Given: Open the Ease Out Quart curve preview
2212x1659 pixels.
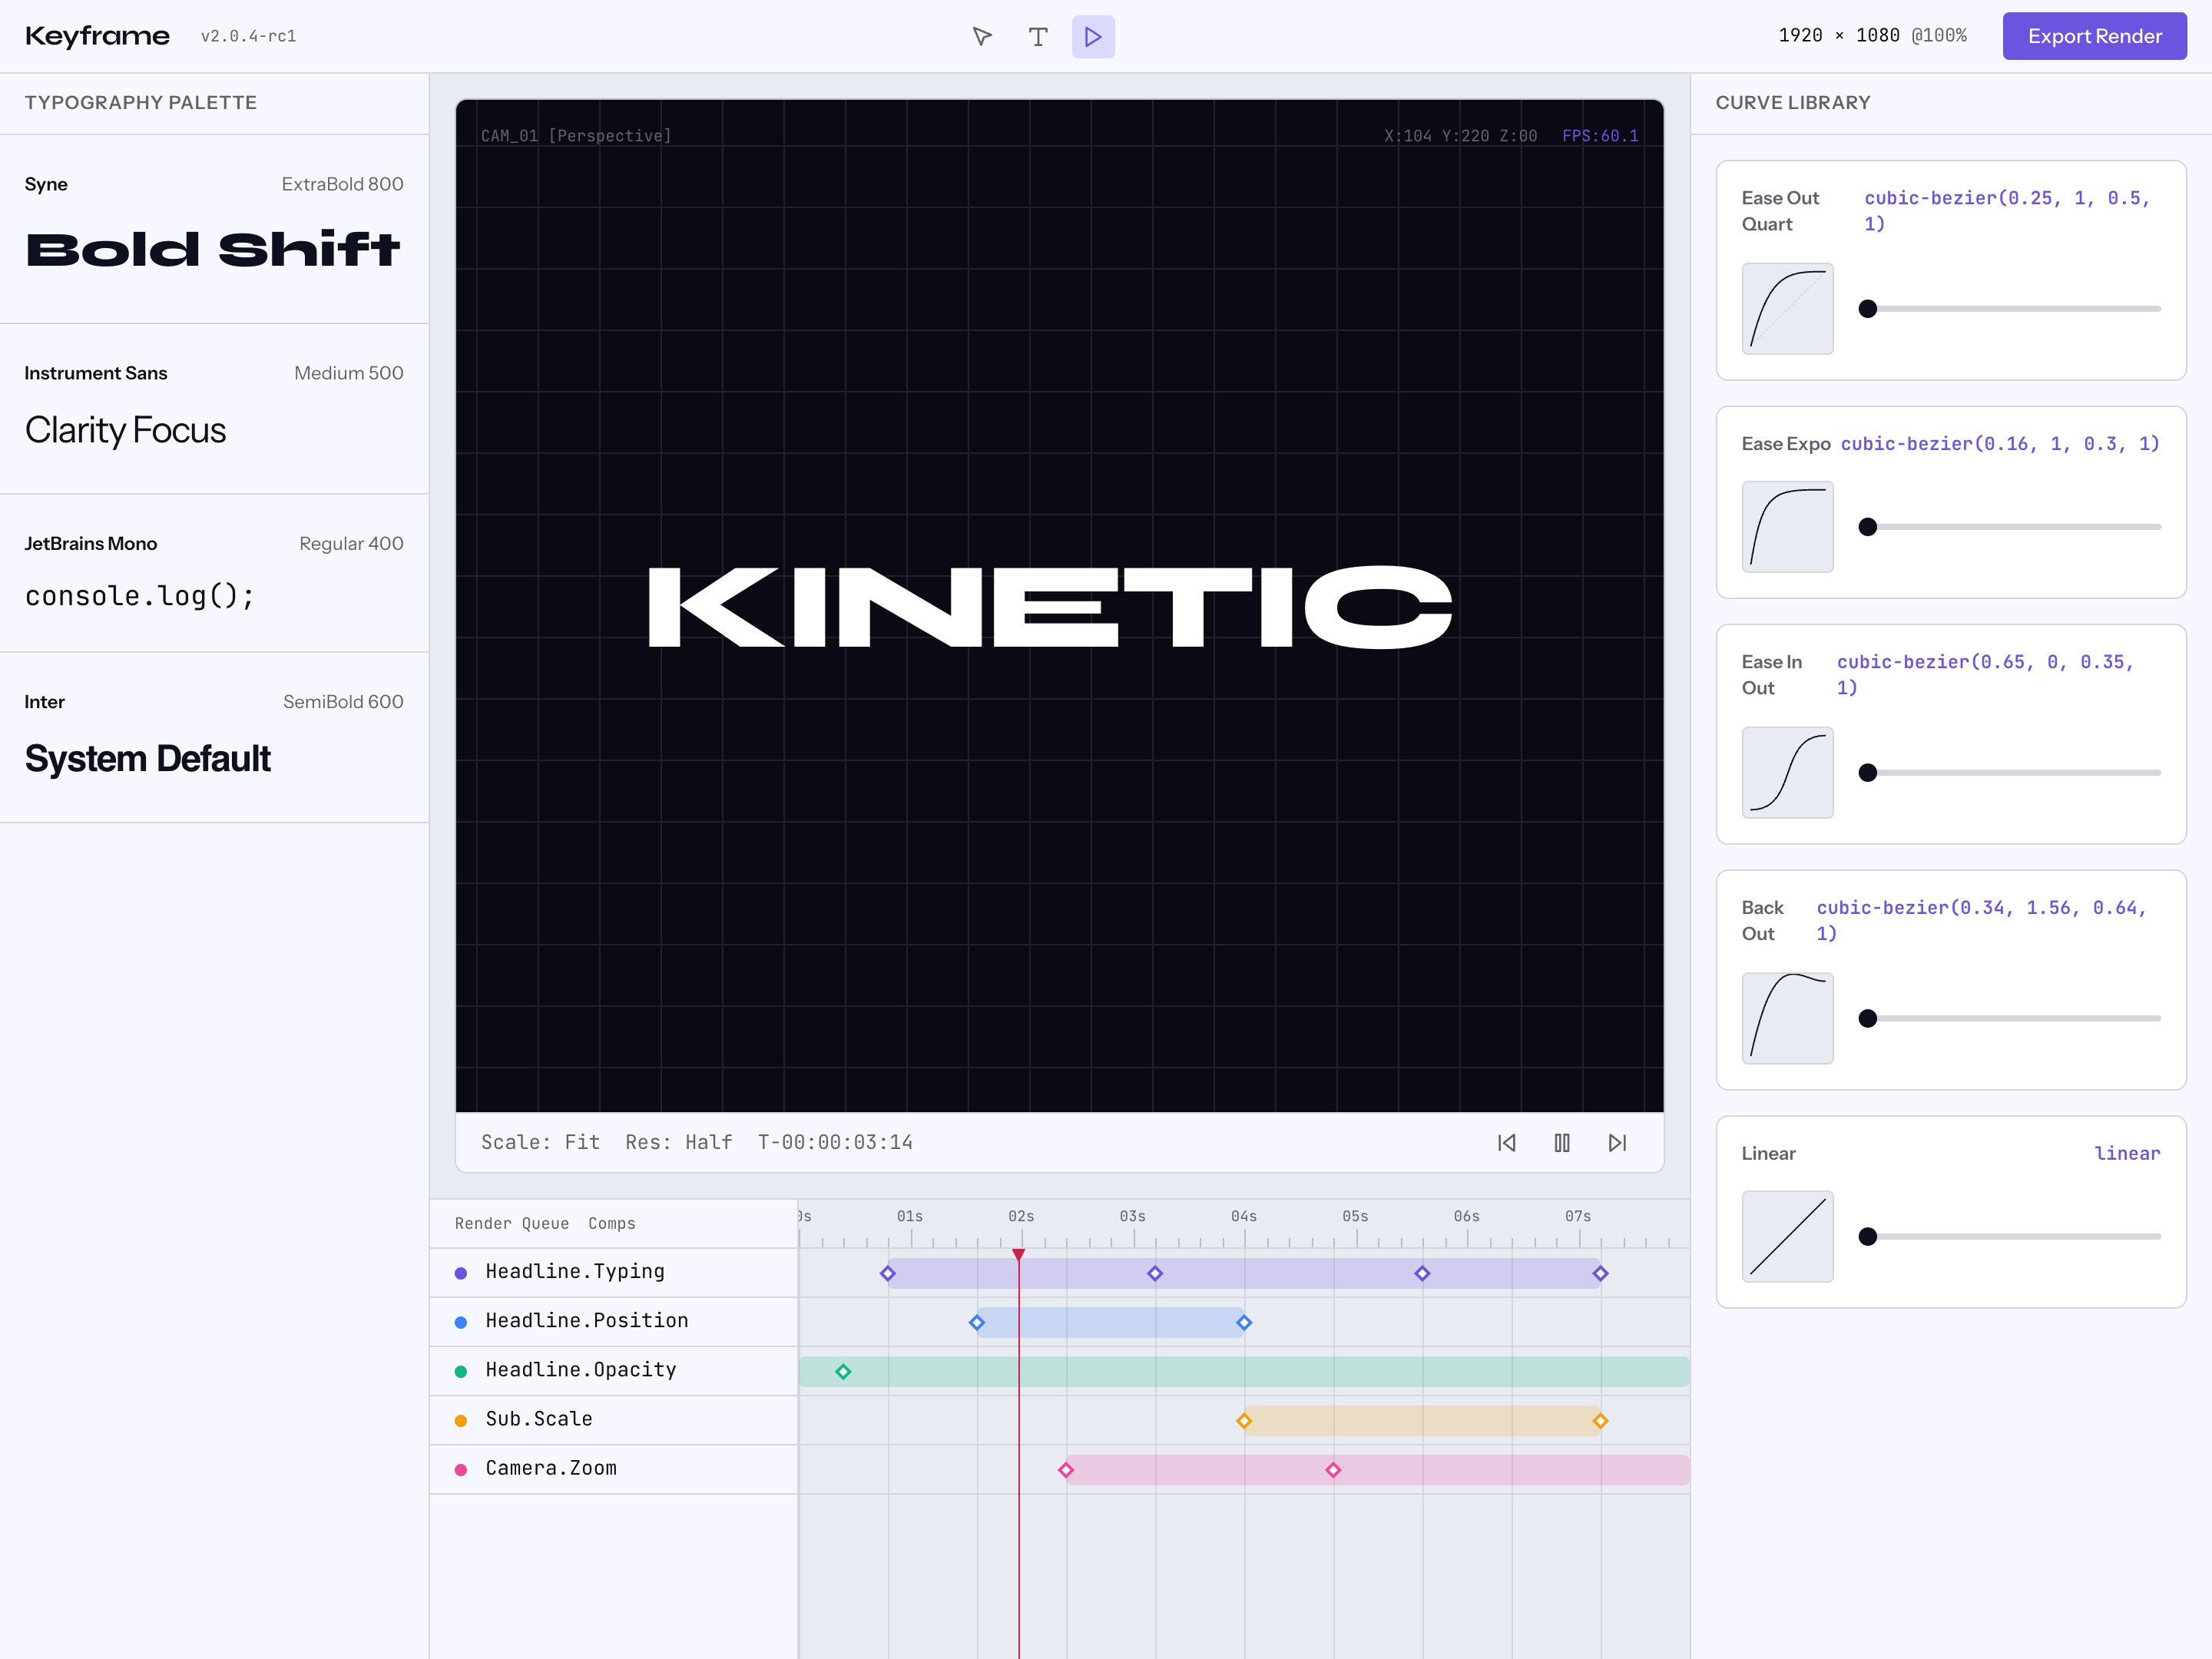Looking at the screenshot, I should coord(1787,308).
